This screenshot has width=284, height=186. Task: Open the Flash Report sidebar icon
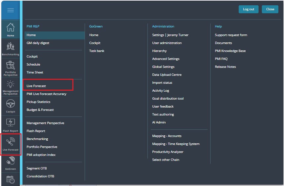point(11,125)
